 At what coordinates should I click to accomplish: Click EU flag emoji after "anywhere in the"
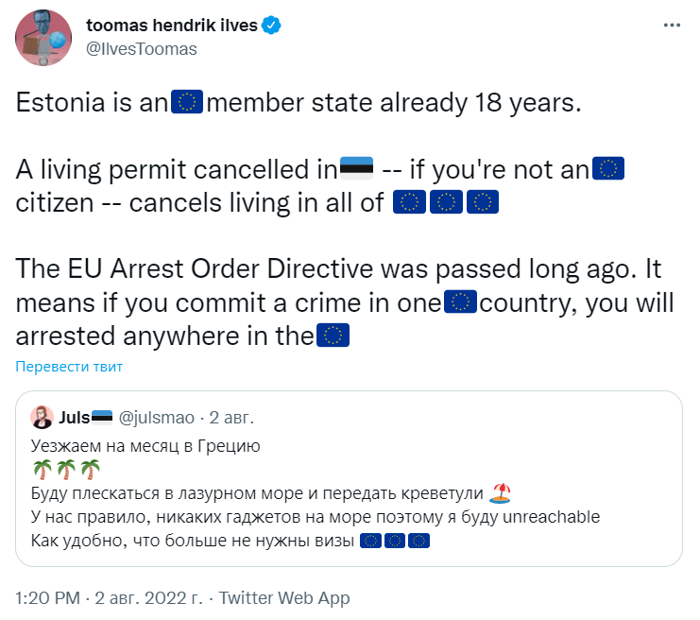click(x=332, y=335)
